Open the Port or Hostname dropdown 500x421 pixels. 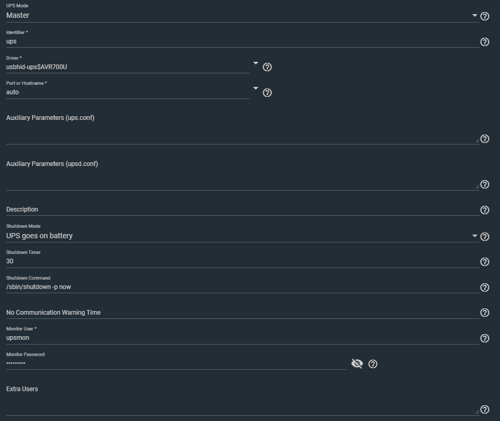point(256,88)
